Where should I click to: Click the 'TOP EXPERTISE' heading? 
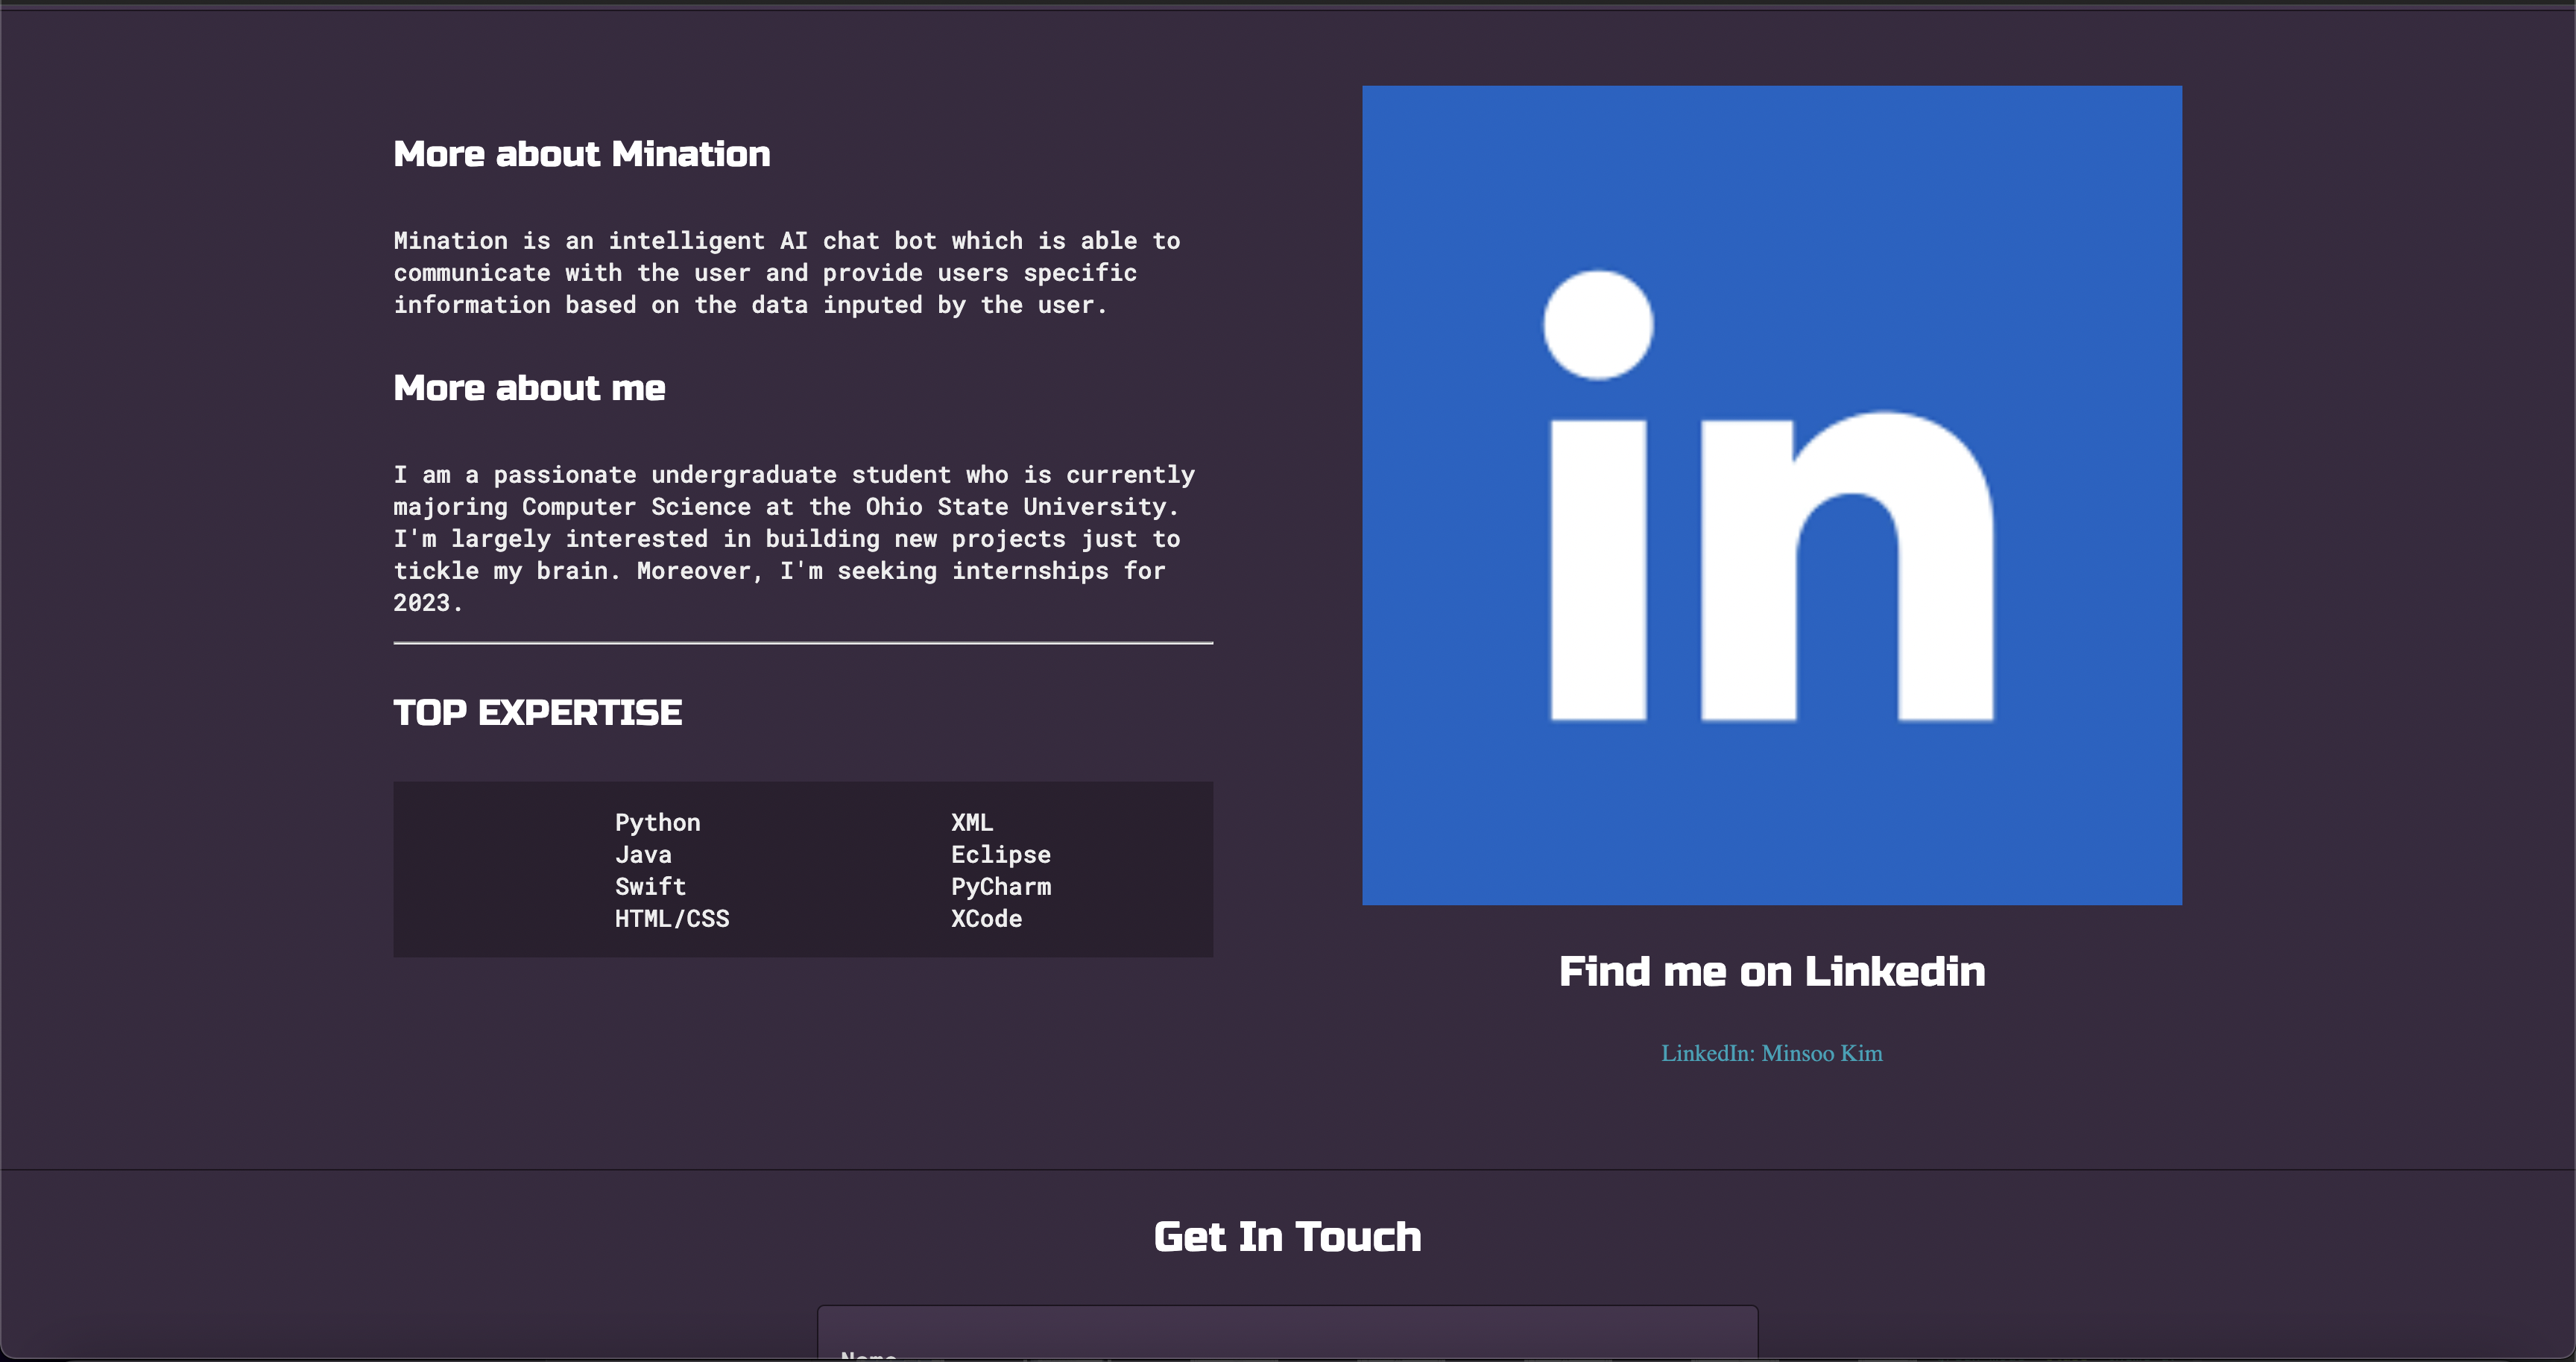(537, 712)
